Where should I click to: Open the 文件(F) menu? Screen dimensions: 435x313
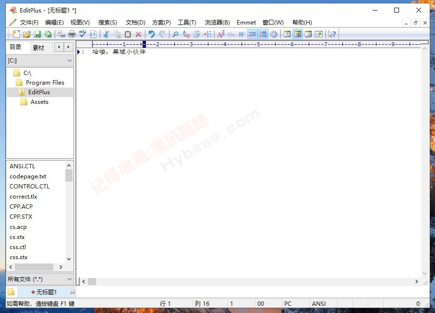click(x=29, y=23)
